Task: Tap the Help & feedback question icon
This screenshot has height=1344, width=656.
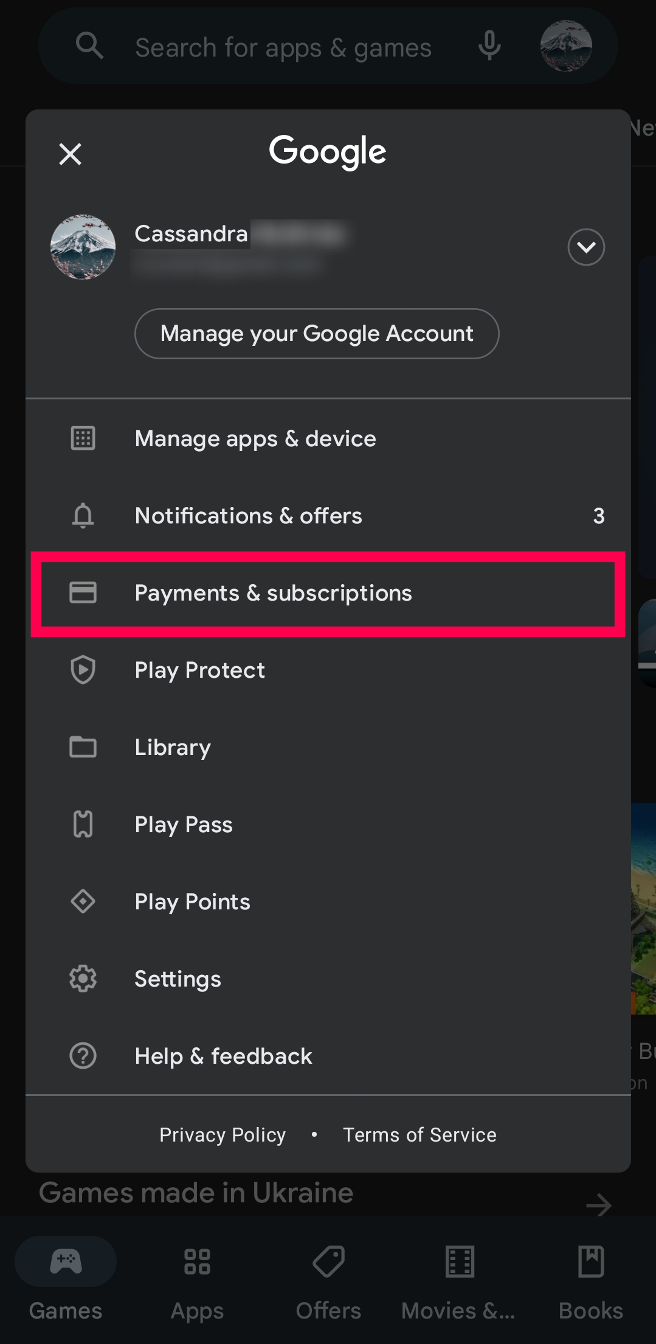Action: pos(83,1056)
